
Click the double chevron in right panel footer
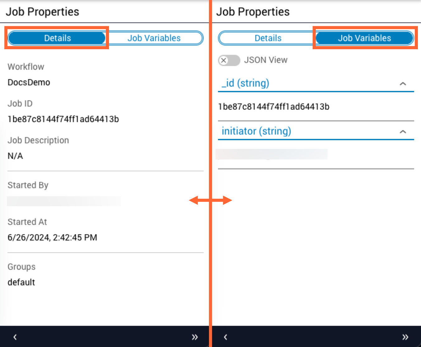coord(405,337)
